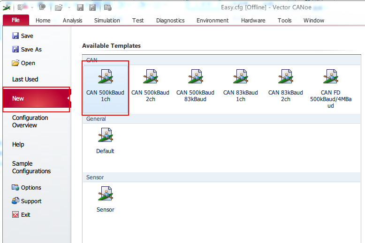Open the Diagnostics ribbon tab
The width and height of the screenshot is (365, 243).
point(170,21)
